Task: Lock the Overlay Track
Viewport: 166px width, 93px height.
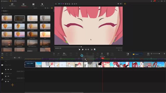Action: 6,76
